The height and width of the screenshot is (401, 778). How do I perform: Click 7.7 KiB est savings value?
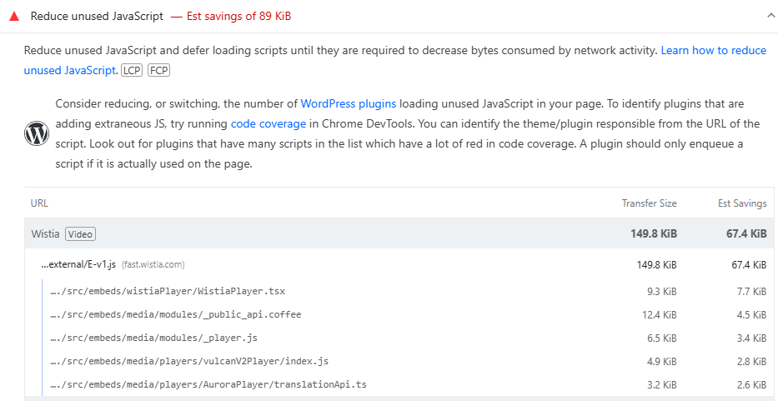tap(751, 291)
